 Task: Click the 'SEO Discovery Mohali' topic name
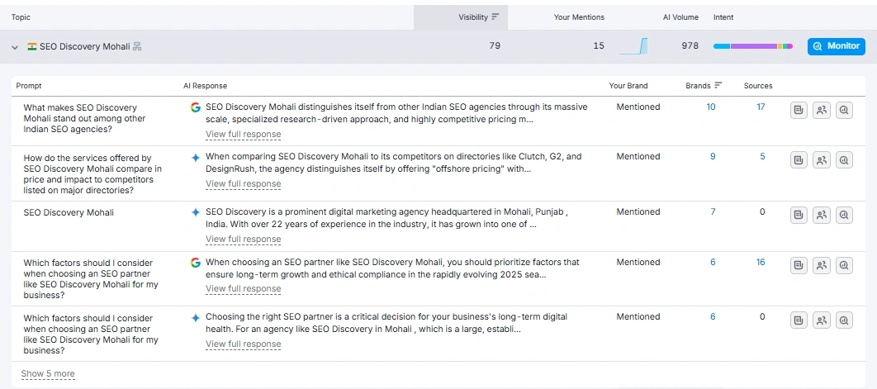coord(85,46)
